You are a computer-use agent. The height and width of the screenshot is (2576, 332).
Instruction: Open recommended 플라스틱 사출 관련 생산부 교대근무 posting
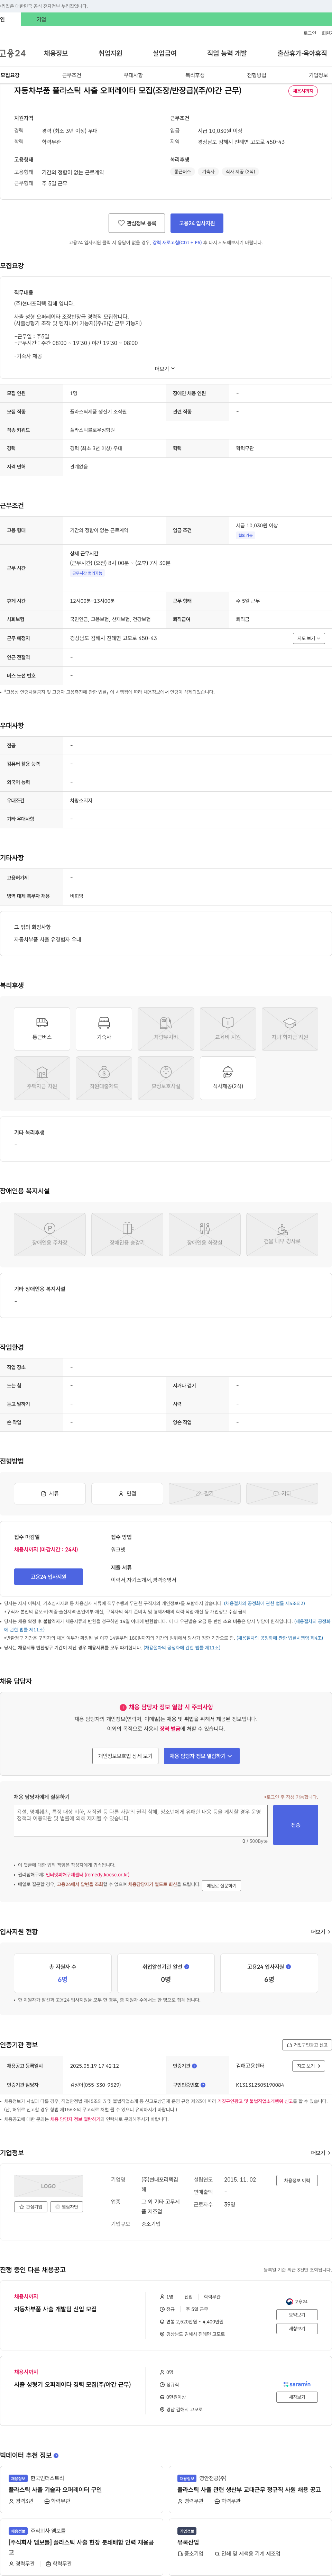pyautogui.click(x=249, y=2490)
